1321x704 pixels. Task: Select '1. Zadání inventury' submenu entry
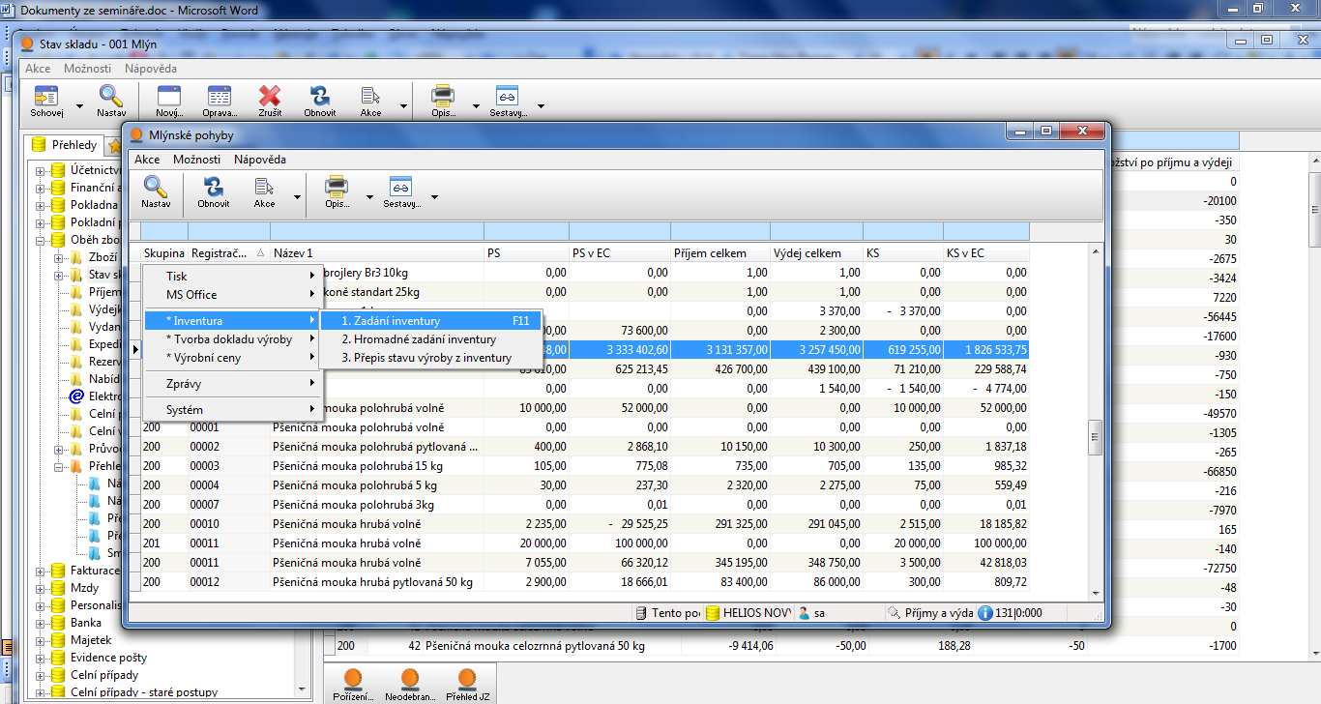tap(431, 321)
